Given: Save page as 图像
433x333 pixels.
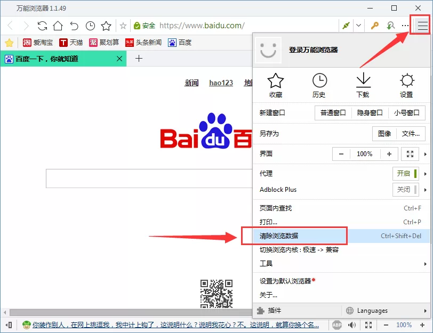Looking at the screenshot, I should (x=384, y=134).
